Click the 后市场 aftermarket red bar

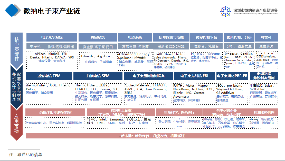click(x=152, y=136)
